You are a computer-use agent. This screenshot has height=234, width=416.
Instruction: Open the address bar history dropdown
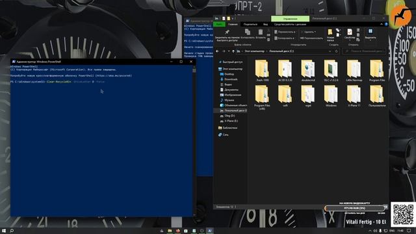(330, 51)
